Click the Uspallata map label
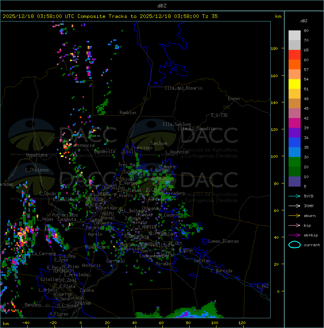Viewport: 324px width, 328px height. coord(37,155)
